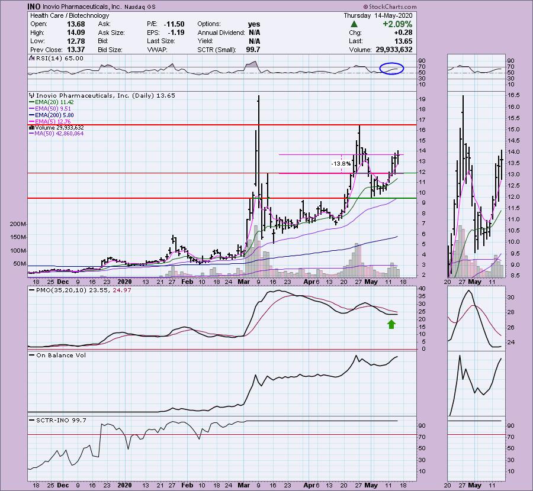Screen dimensions: 533x491
Task: Click the EPS value -1.19
Action: click(x=176, y=33)
